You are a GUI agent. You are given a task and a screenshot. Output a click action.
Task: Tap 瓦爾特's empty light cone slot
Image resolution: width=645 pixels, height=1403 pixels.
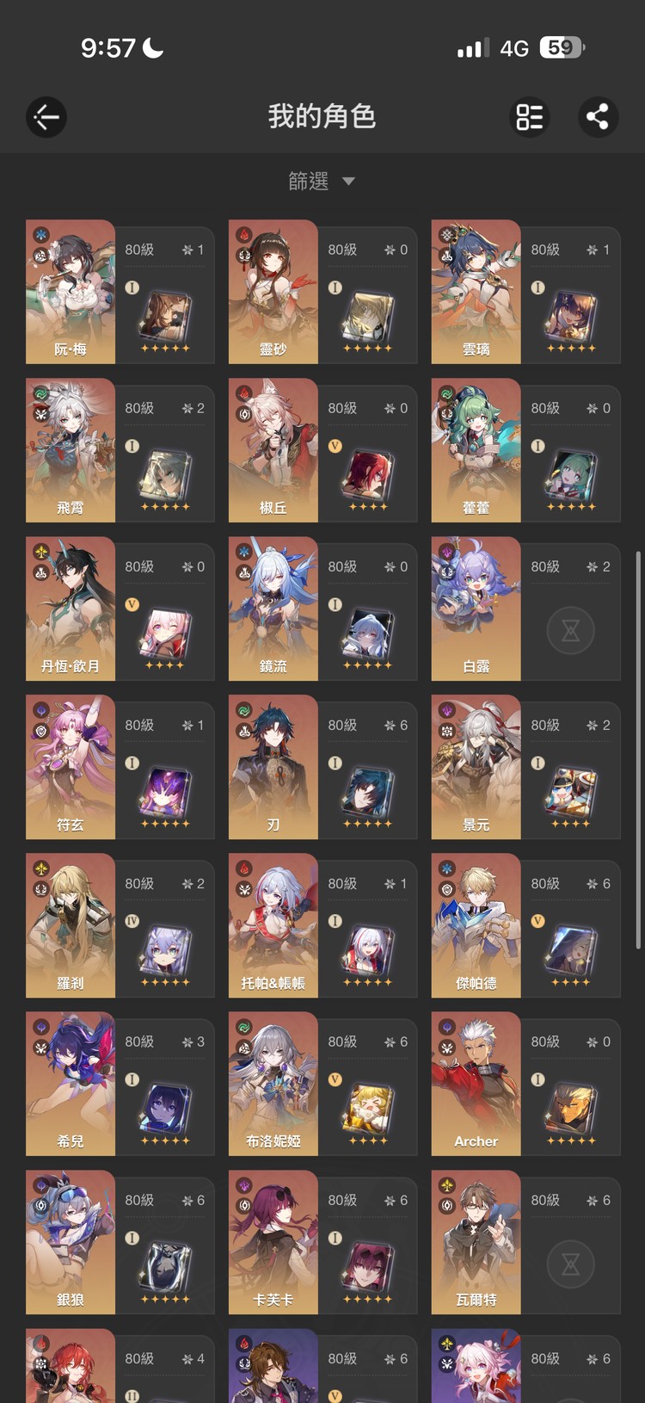(570, 1264)
